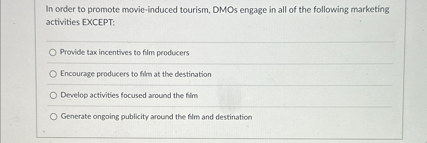427x143 pixels.
Task: Click the 'Provide tax incentives to film producers' label text
Action: [x=125, y=53]
